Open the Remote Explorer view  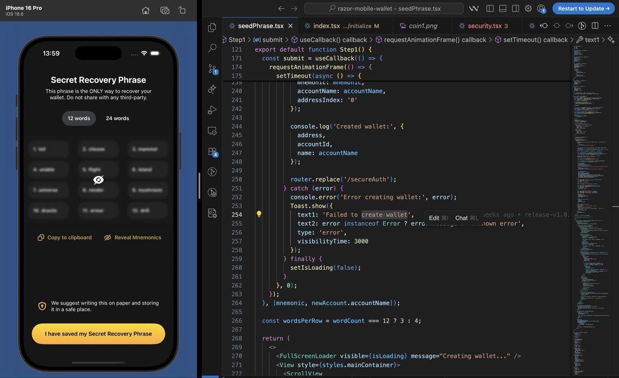[212, 130]
